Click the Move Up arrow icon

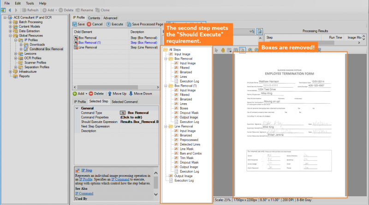109,94
